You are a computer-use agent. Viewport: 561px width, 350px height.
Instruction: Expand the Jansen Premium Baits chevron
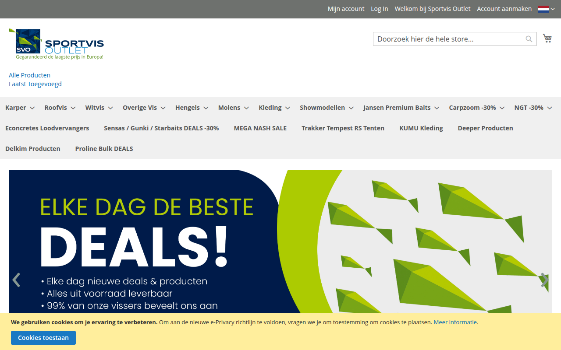click(x=437, y=108)
